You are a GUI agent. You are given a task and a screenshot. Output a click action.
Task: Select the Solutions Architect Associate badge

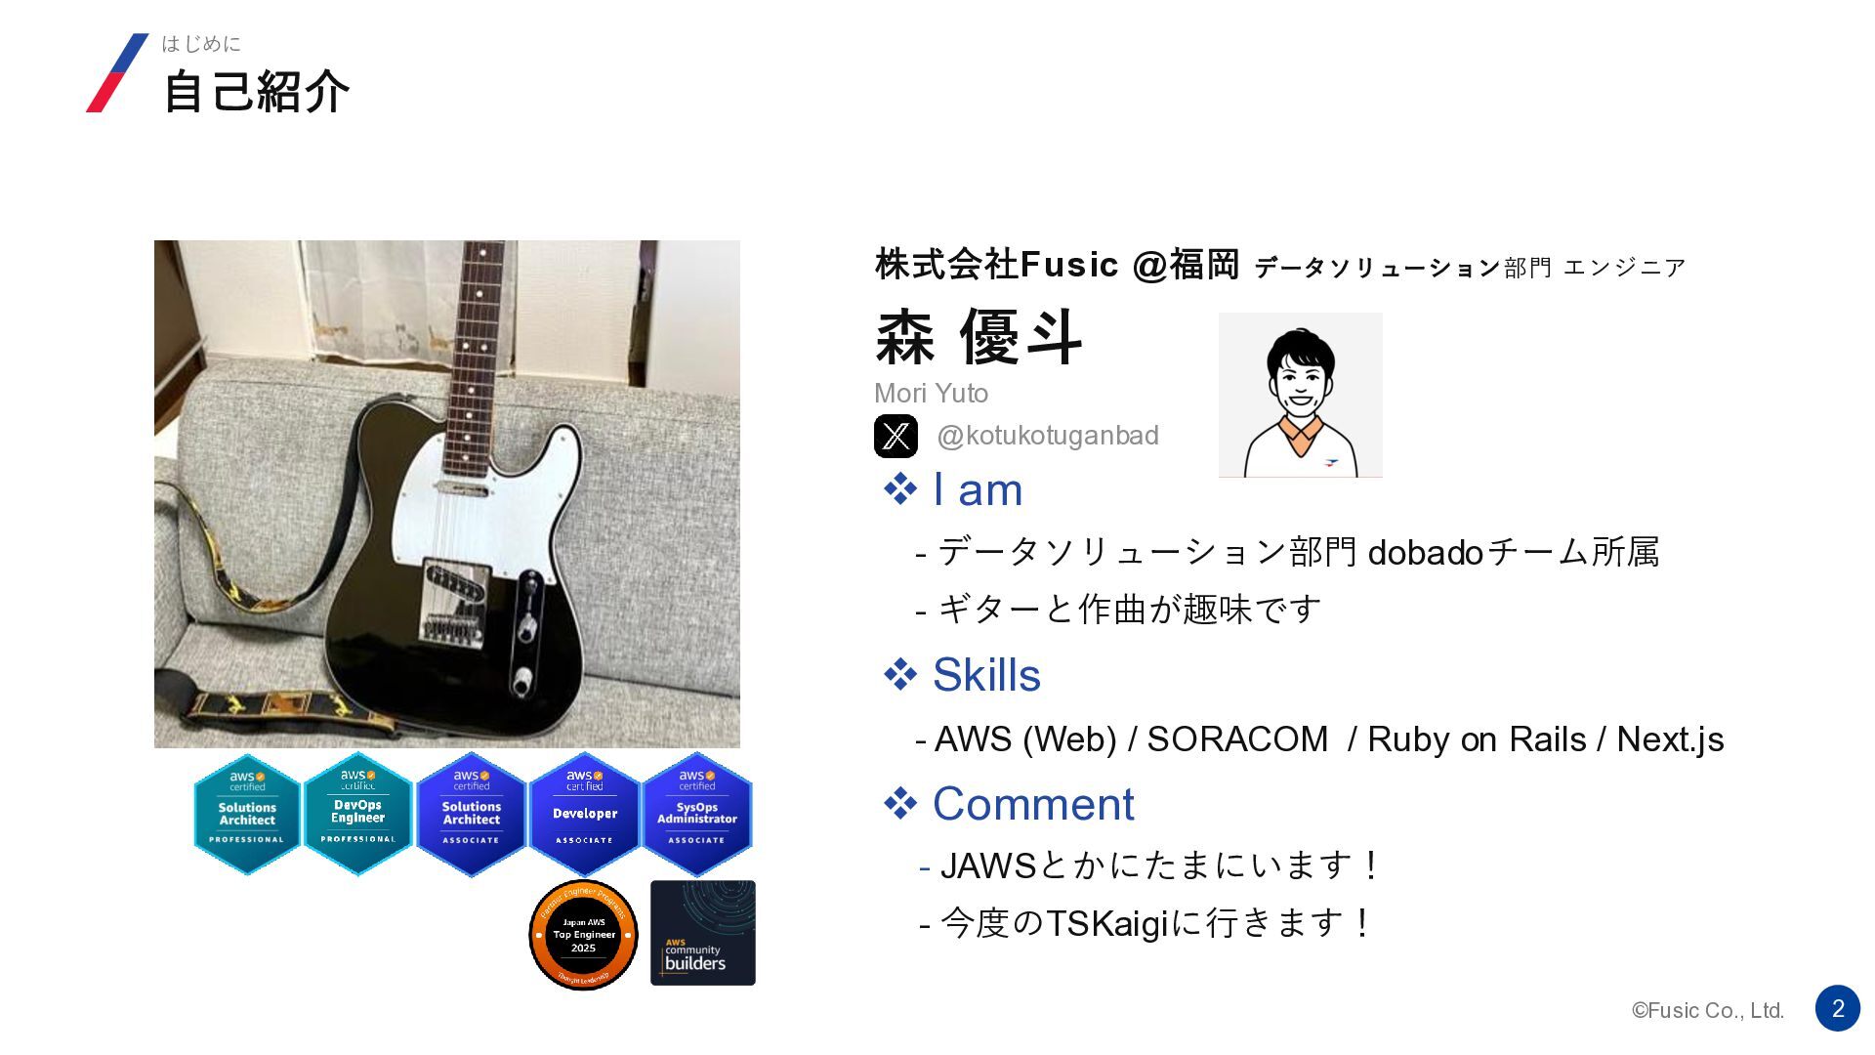point(472,814)
